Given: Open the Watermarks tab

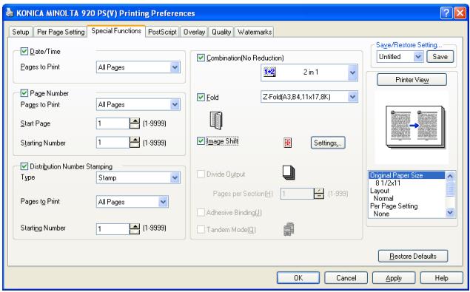Looking at the screenshot, I should coord(254,32).
